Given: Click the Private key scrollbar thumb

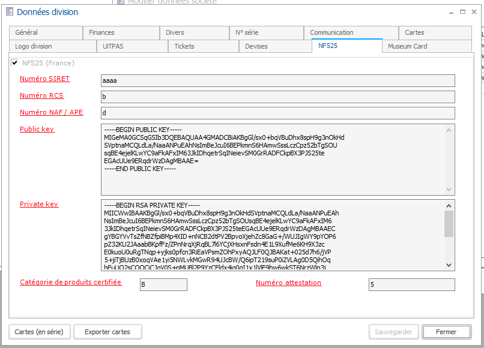Looking at the screenshot, I should pos(449,224).
